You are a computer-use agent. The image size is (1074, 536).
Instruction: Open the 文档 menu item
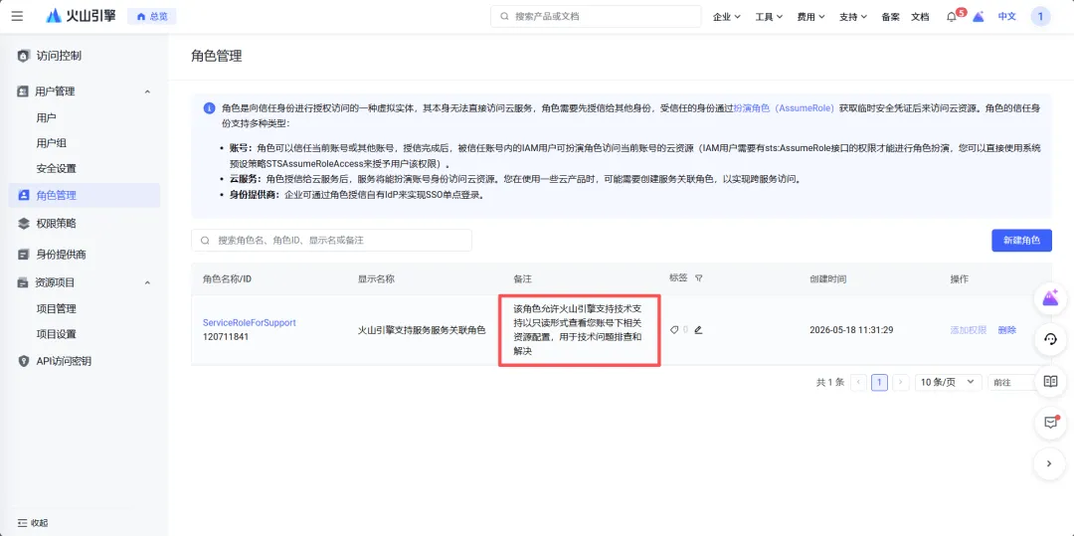pyautogui.click(x=920, y=17)
